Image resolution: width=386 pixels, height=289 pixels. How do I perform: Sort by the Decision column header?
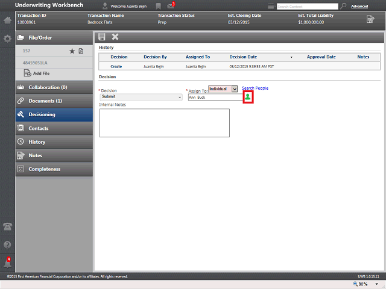pos(119,57)
